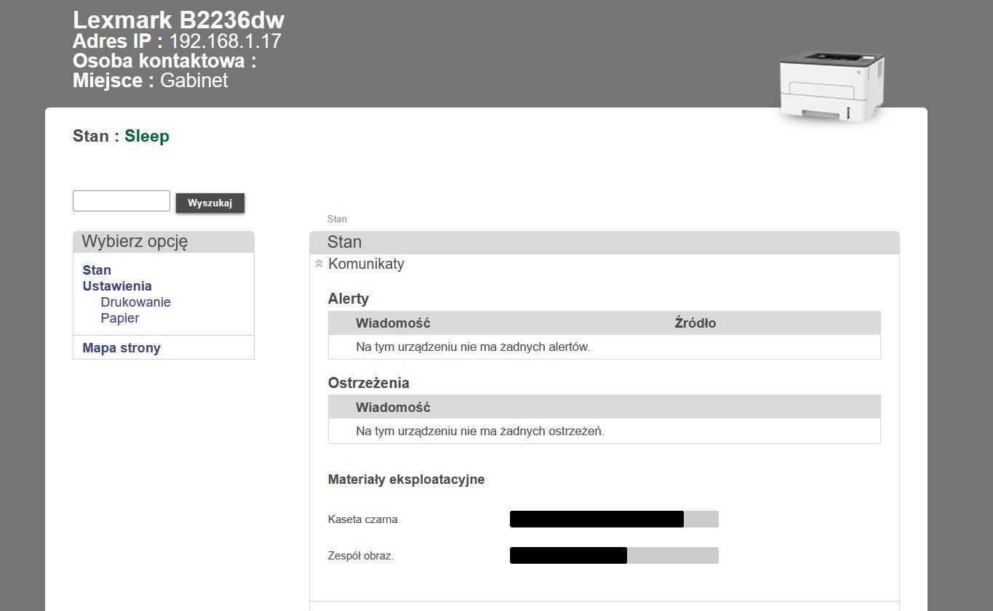993x611 pixels.
Task: Click the Osoba kontaktowa label
Action: [164, 60]
